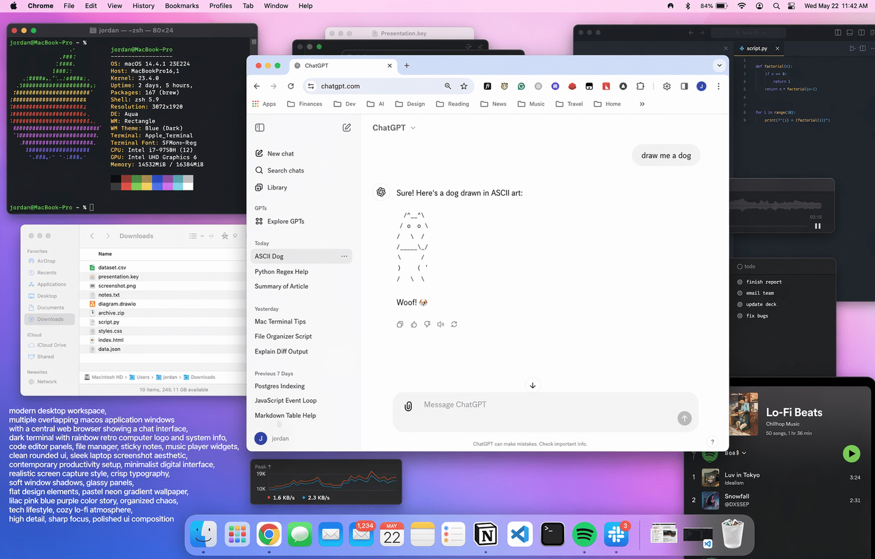
Task: Open the Chrome tab search dropdown arrow
Action: [x=720, y=65]
